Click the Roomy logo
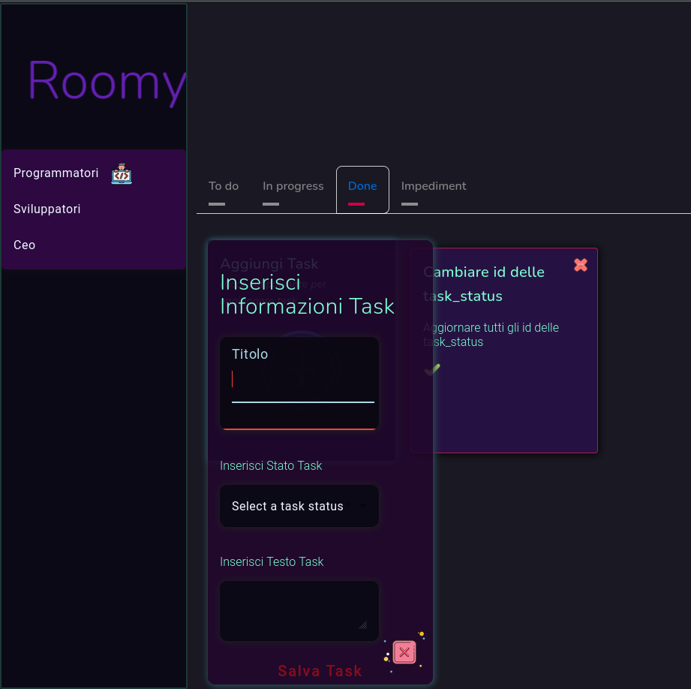The image size is (691, 689). [105, 83]
